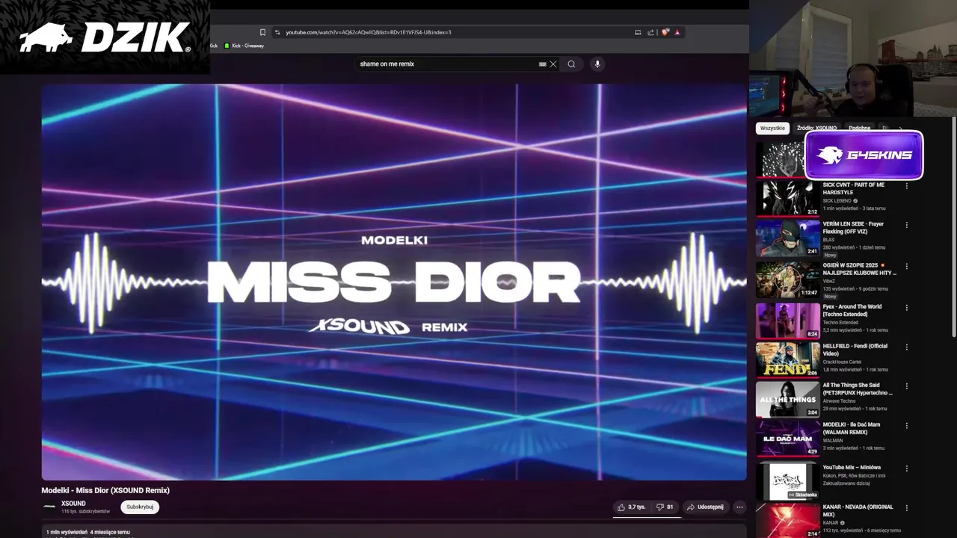The image size is (957, 538).
Task: Open options menu for VERÍM LEN SEBE video
Action: point(906,225)
